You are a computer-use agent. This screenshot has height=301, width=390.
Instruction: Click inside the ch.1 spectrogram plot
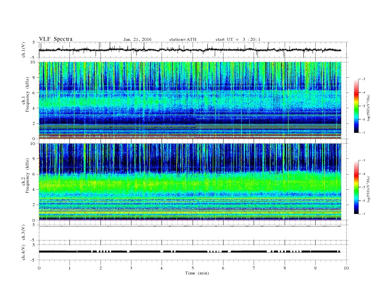[190, 100]
